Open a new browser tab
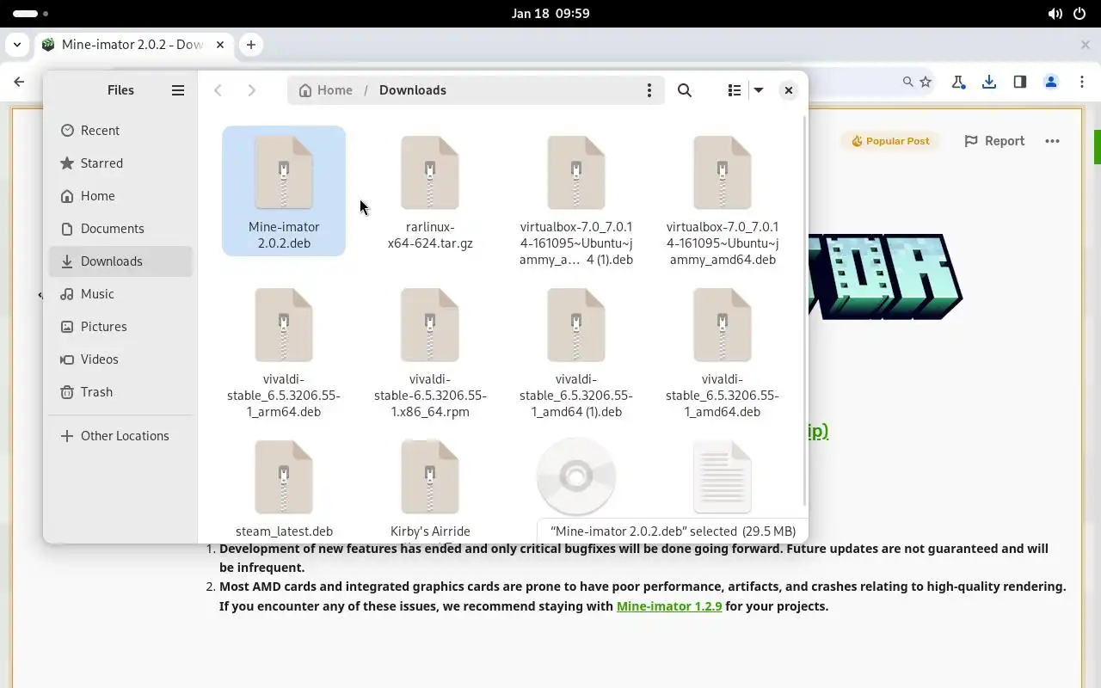 (251, 45)
